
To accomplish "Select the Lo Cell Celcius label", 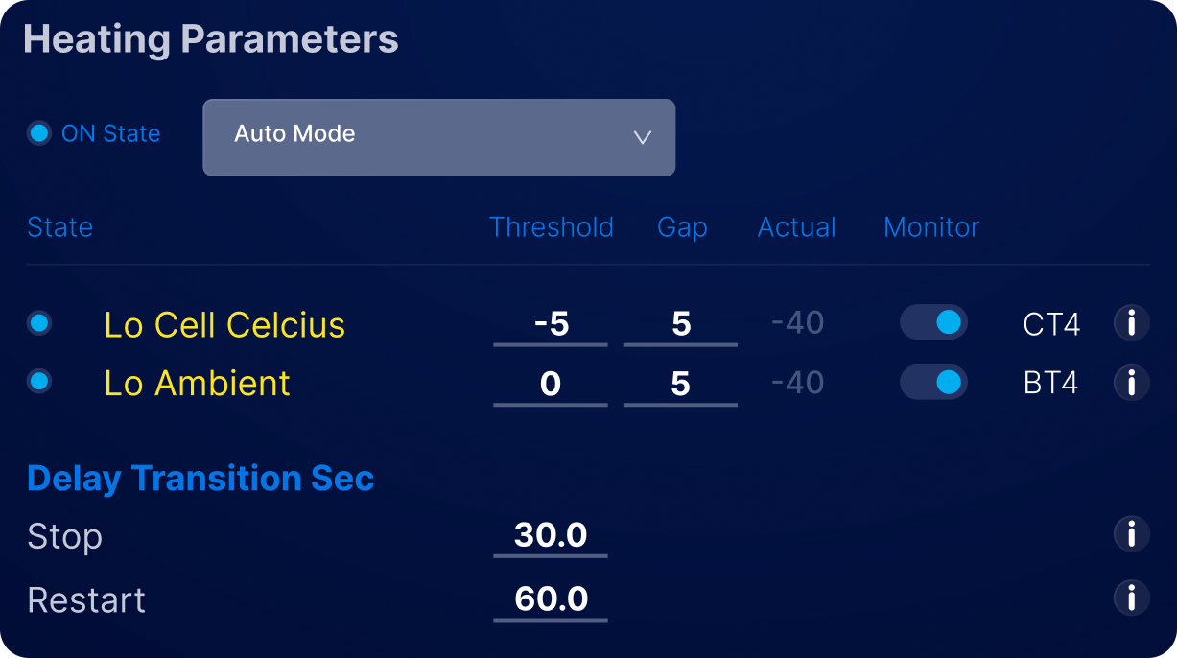I will [x=224, y=325].
